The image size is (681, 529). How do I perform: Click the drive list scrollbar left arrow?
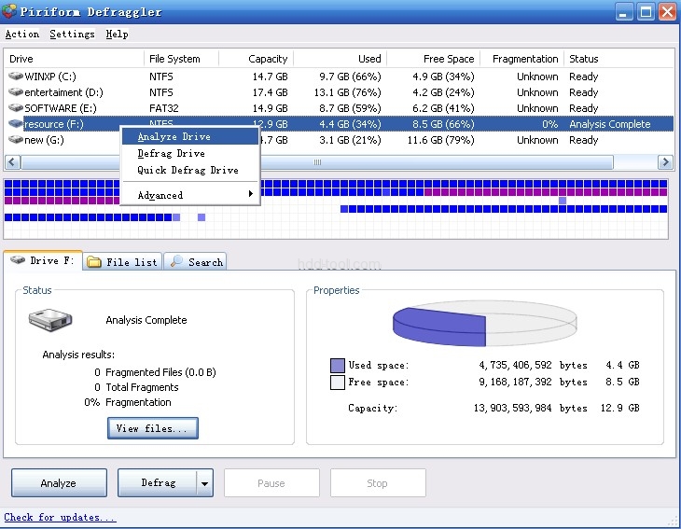point(12,162)
